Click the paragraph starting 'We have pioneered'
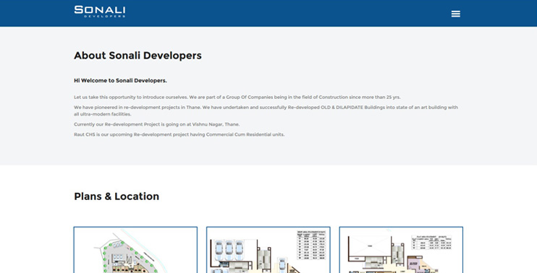Viewport: 537px width, 273px height. coord(266,110)
